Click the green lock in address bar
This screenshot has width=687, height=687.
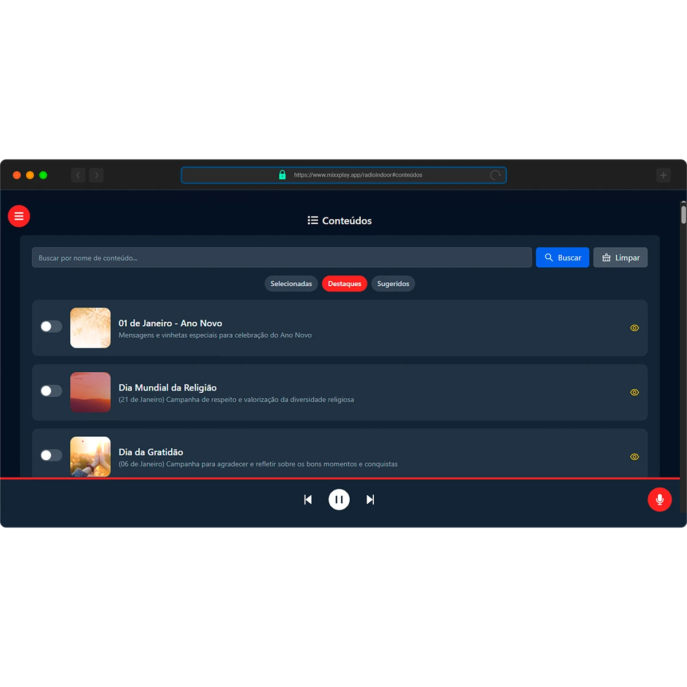[x=282, y=175]
